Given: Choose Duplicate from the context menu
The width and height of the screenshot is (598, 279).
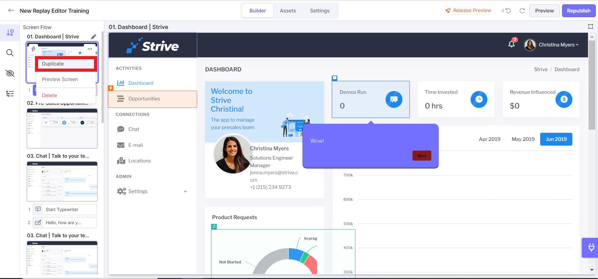Looking at the screenshot, I should coord(66,64).
